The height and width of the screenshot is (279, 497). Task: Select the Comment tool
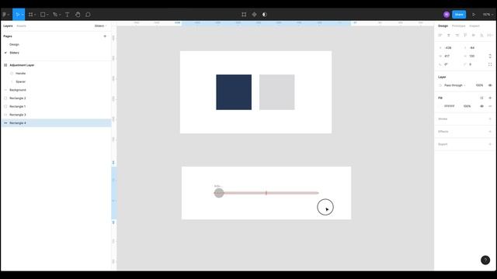[88, 15]
